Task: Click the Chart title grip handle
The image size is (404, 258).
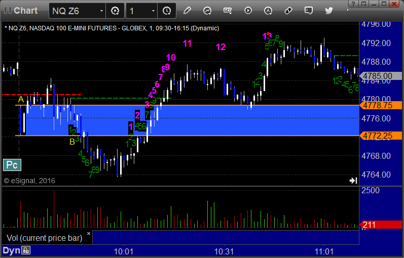Action: (x=8, y=10)
